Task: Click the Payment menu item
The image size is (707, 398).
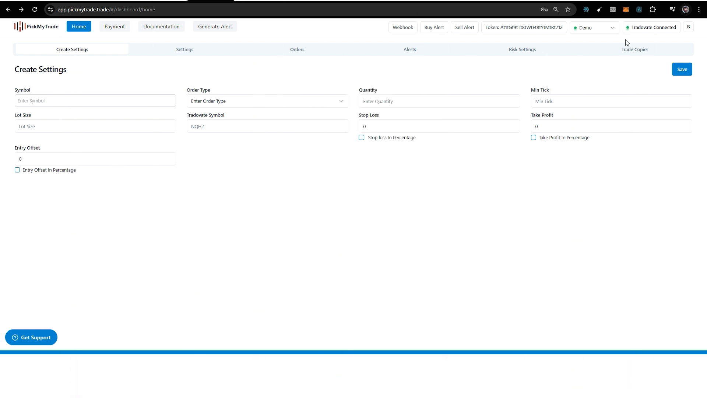Action: pyautogui.click(x=115, y=26)
